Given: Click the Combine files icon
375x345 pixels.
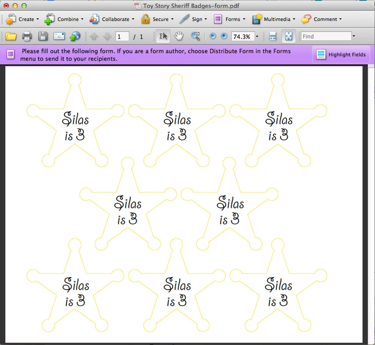Looking at the screenshot, I should [x=49, y=19].
